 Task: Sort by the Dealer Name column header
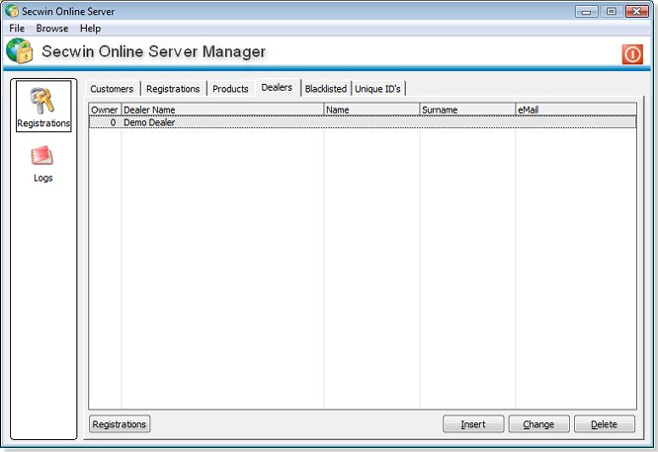(222, 110)
